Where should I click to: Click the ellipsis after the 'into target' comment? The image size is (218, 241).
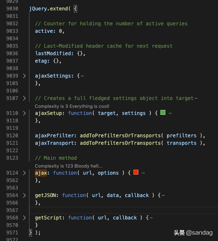pos(196,98)
